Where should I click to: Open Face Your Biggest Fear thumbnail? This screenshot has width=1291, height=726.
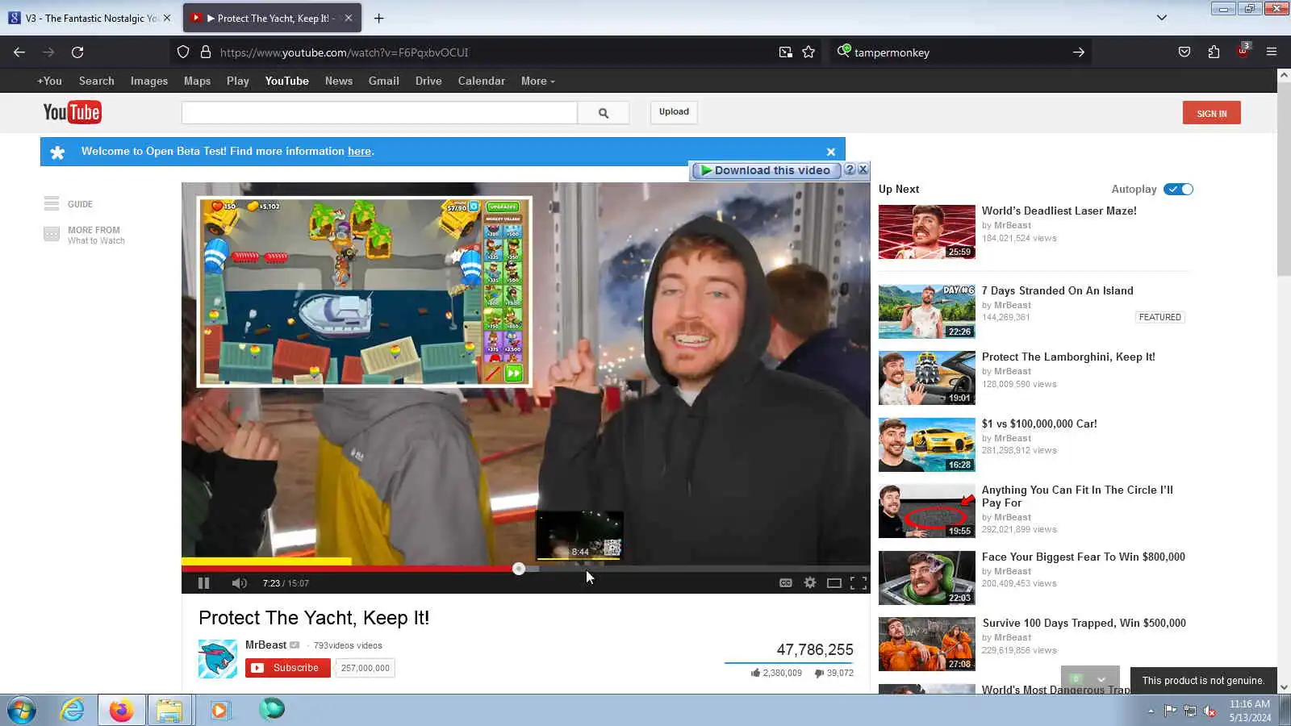[926, 578]
